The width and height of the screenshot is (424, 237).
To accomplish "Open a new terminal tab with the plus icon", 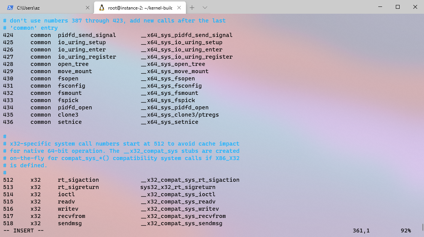I will (x=192, y=7).
